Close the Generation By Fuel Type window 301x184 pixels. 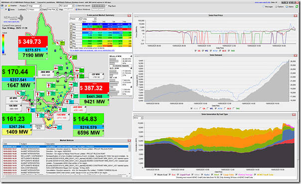coord(294,115)
